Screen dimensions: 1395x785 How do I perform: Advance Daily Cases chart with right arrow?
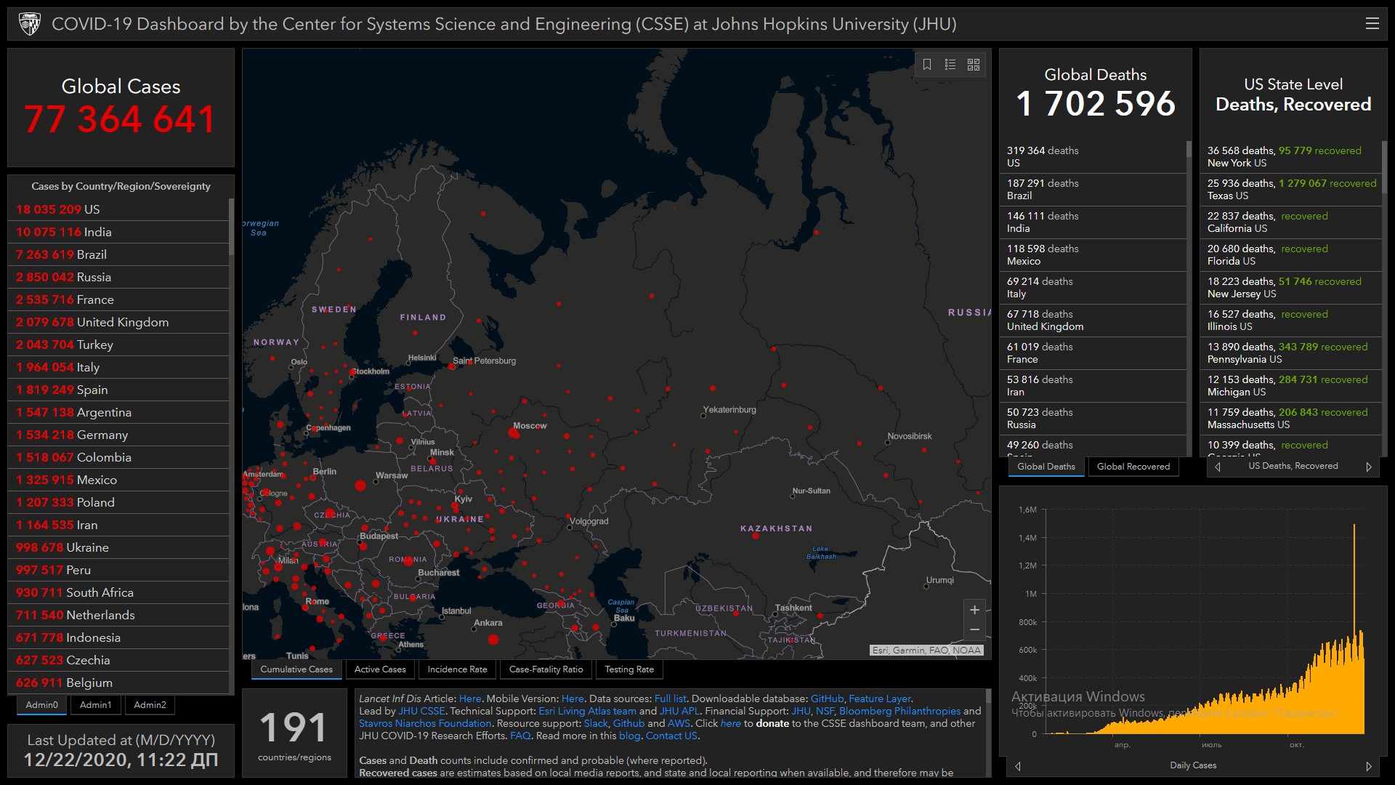(x=1369, y=766)
